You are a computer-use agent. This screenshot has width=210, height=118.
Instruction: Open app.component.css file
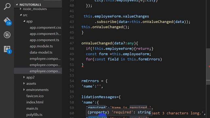tap(45, 28)
